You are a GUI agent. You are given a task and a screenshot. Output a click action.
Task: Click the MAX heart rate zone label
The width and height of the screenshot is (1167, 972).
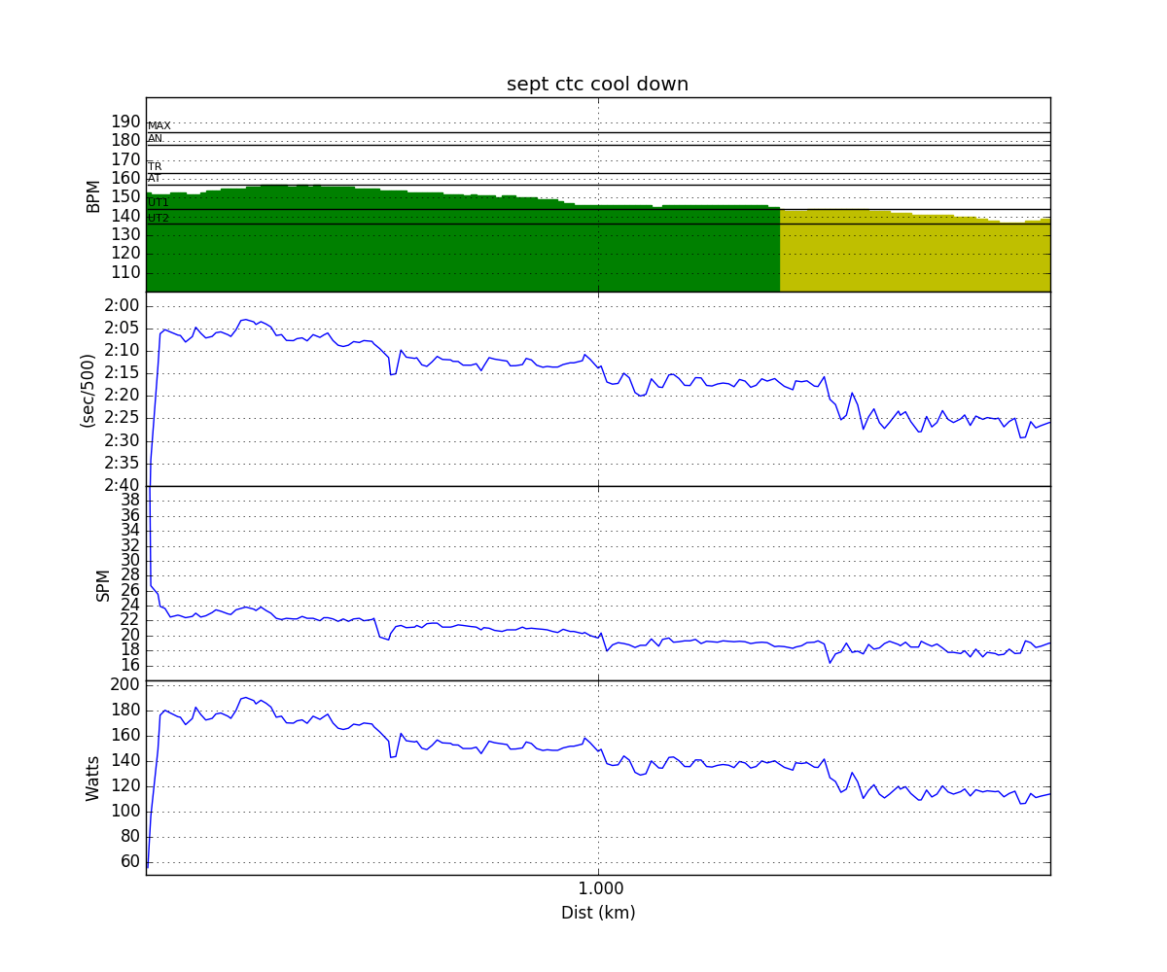[159, 126]
